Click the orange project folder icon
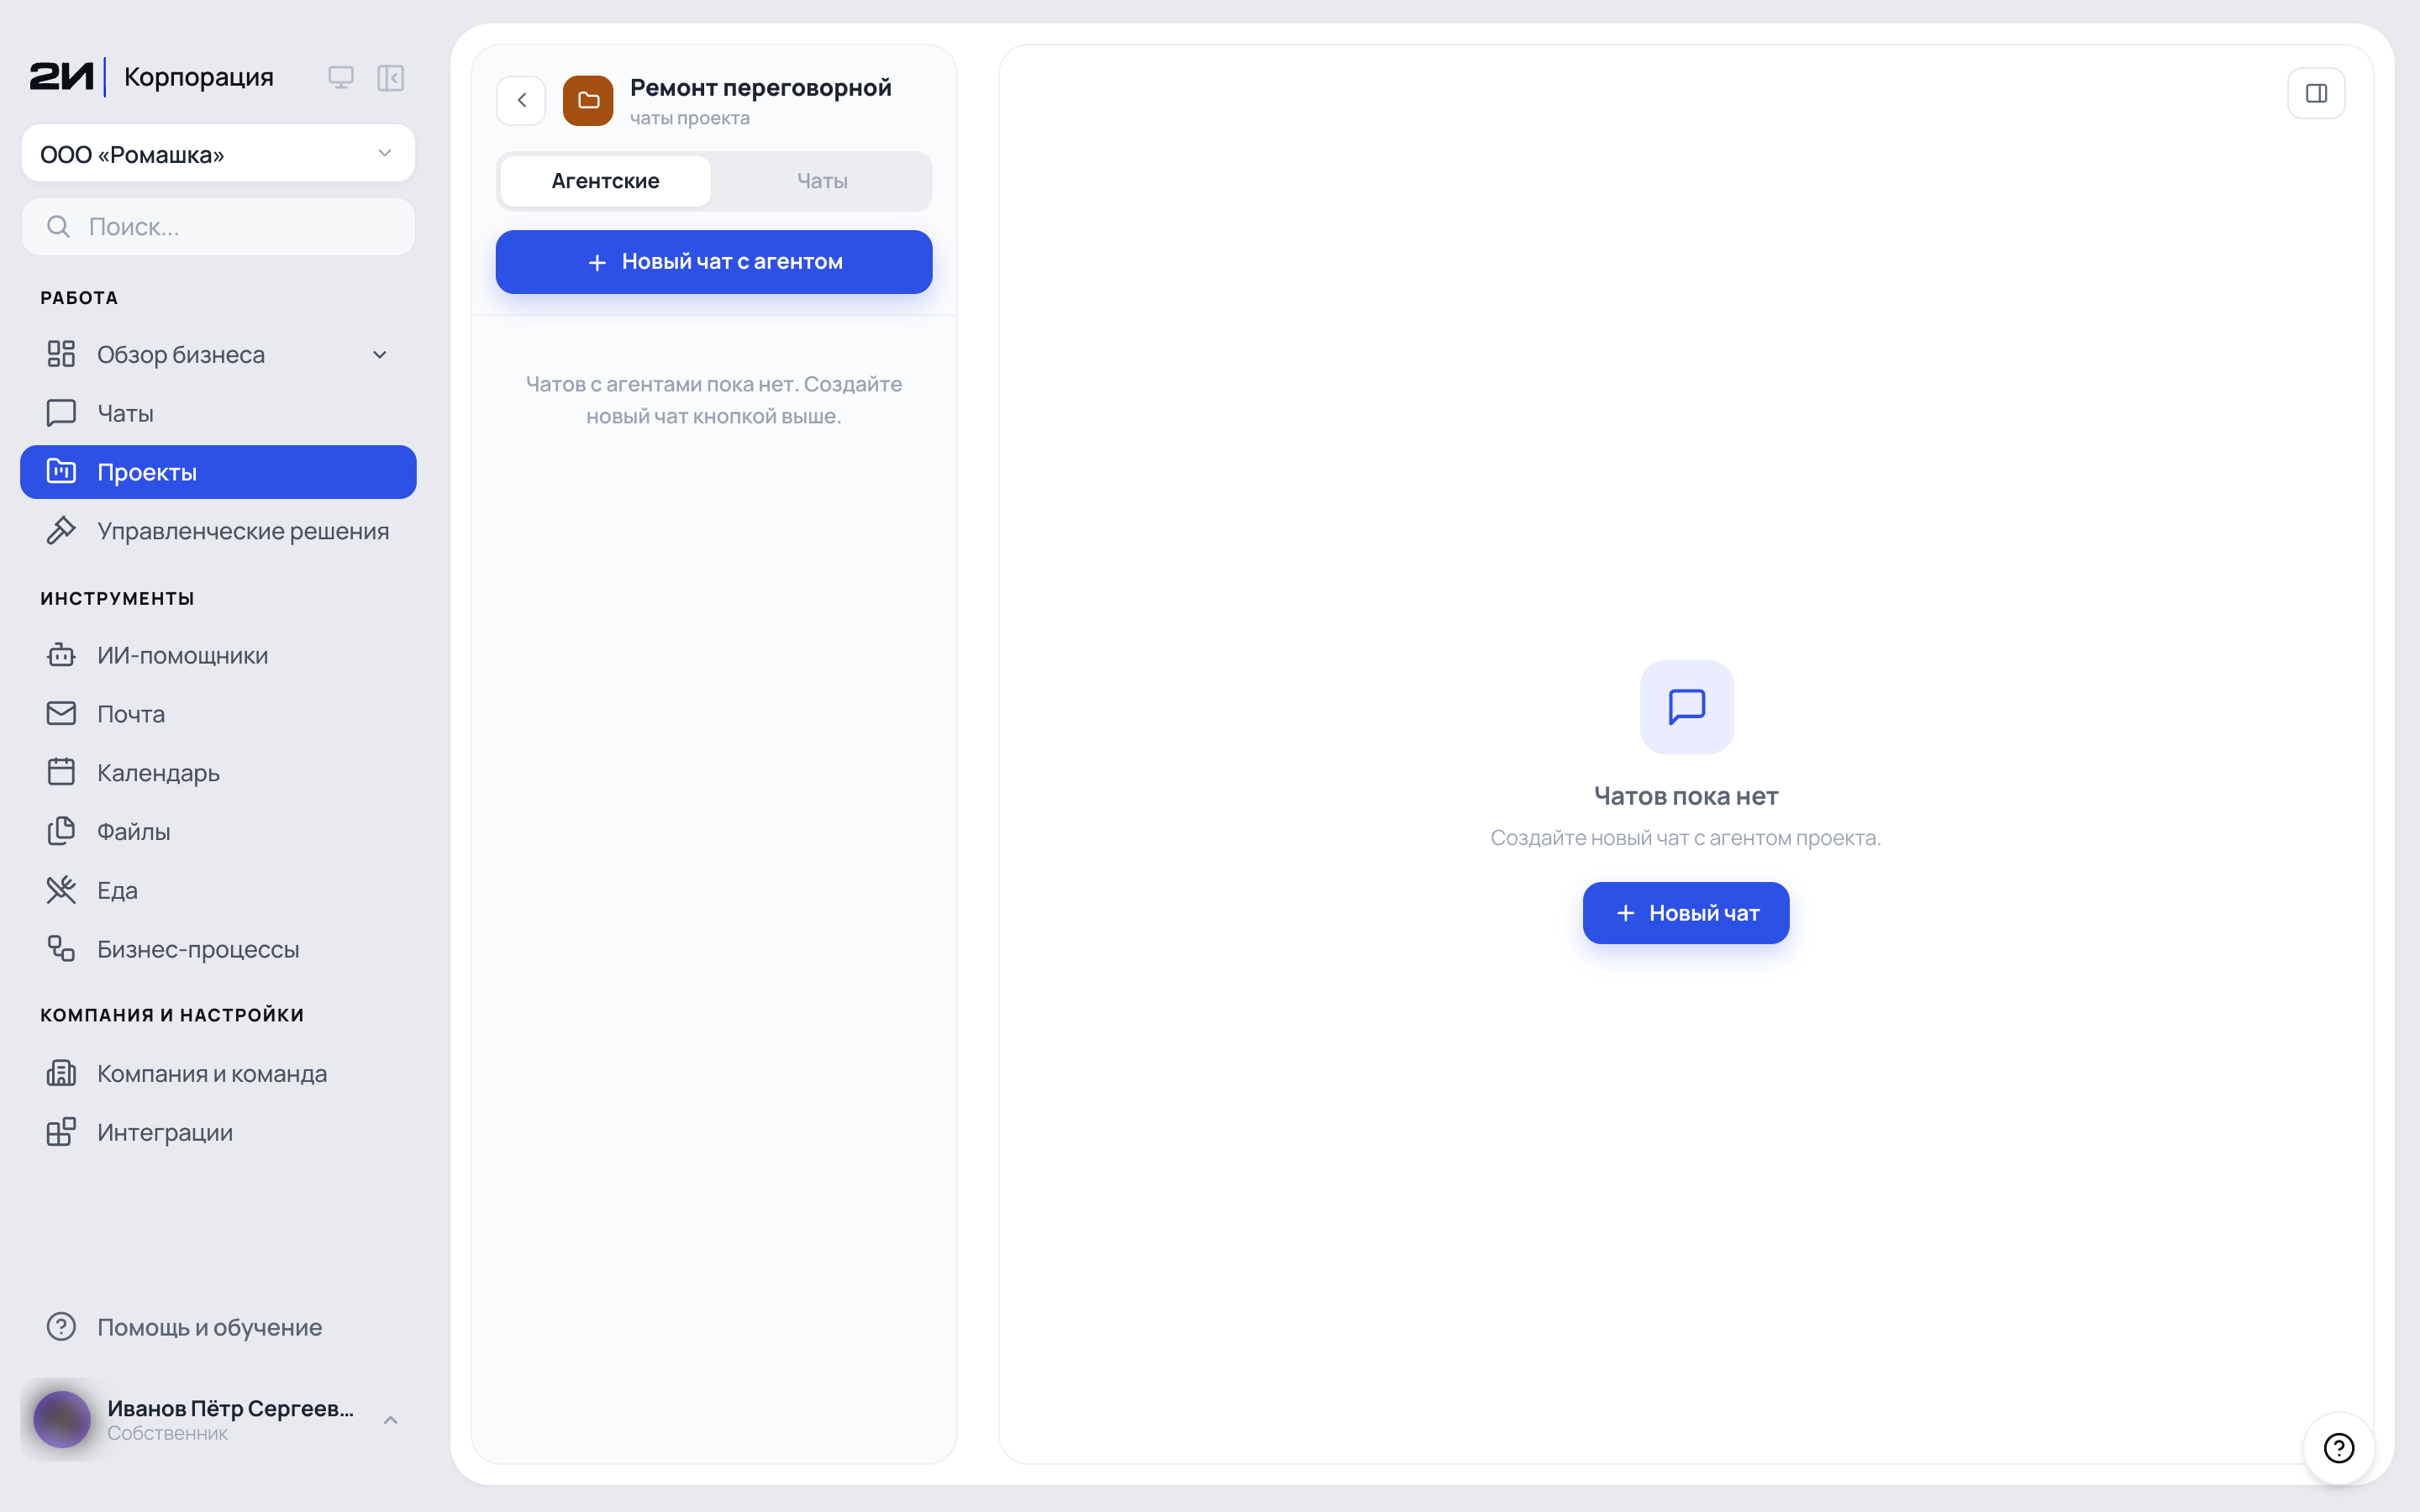The height and width of the screenshot is (1512, 2420). pos(588,100)
